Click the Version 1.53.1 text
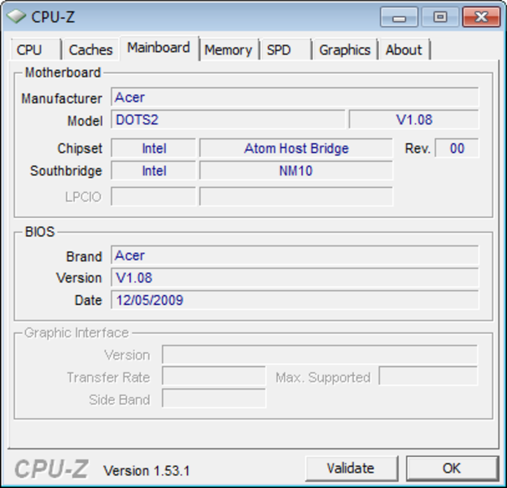The height and width of the screenshot is (488, 507). [x=146, y=471]
